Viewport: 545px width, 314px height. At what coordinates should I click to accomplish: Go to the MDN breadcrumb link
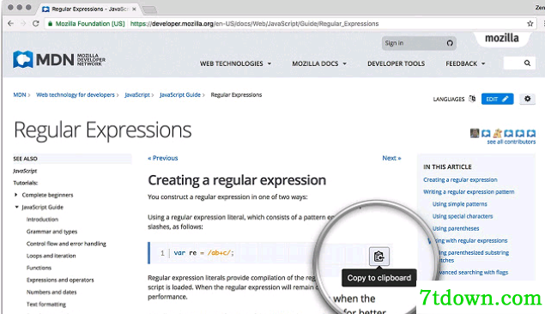point(20,95)
